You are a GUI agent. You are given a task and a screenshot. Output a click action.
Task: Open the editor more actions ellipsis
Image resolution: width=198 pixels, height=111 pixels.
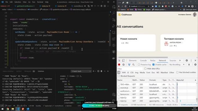[x=108, y=6]
